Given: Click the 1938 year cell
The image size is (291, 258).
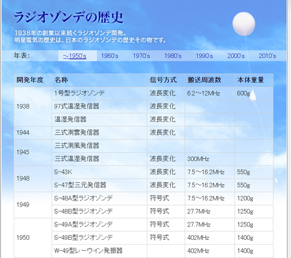Looking at the screenshot, I should pyautogui.click(x=33, y=106).
